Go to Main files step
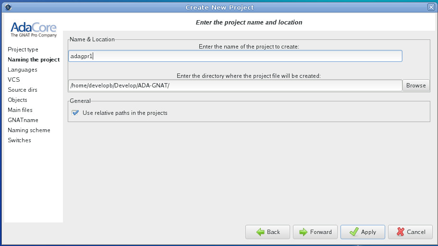 point(20,110)
